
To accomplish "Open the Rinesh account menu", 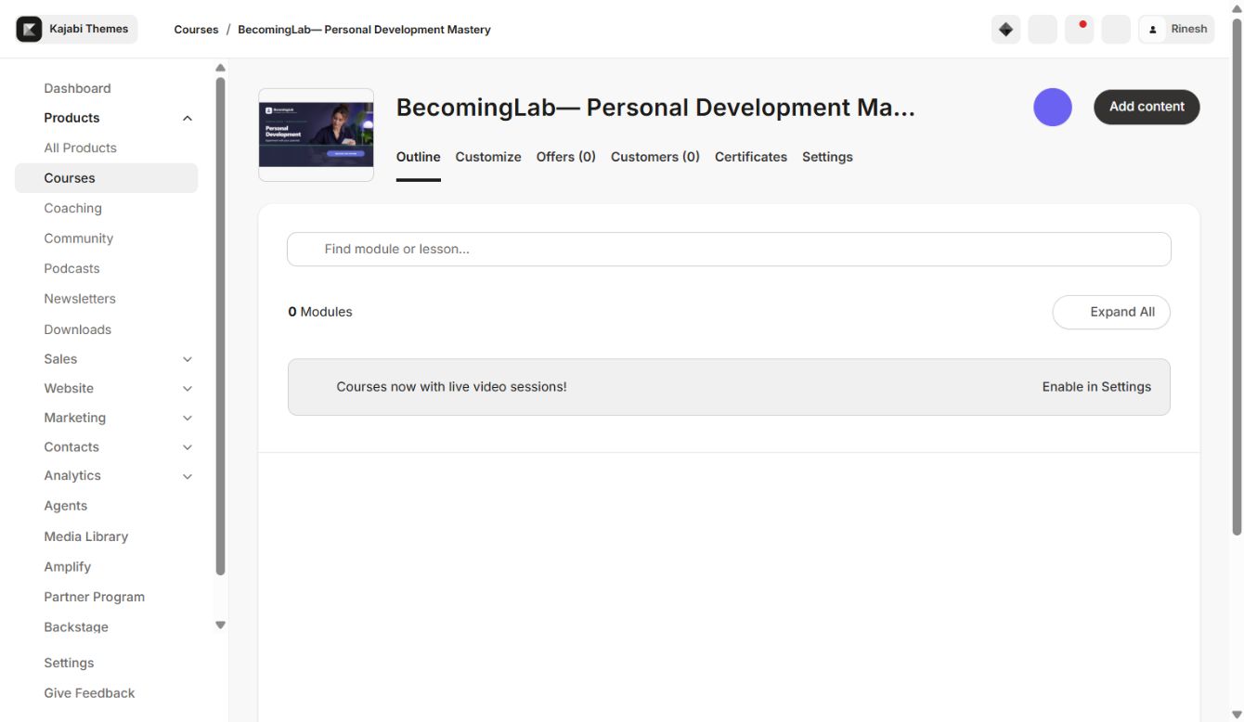I will [1176, 30].
